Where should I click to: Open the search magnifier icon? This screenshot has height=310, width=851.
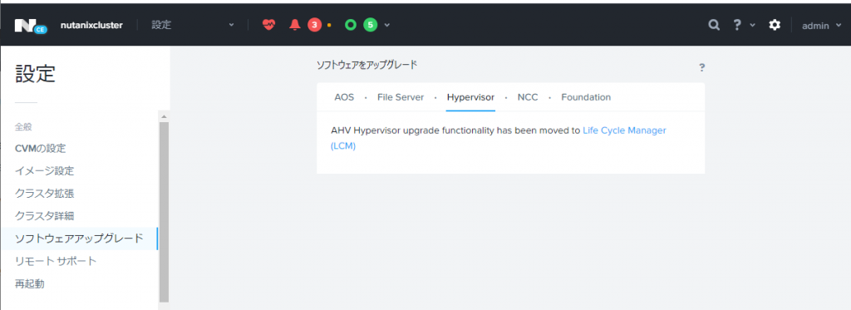(714, 25)
